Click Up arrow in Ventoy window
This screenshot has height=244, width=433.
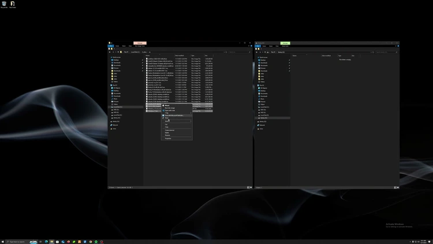265,52
